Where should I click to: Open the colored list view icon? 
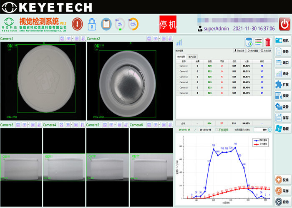(258, 42)
